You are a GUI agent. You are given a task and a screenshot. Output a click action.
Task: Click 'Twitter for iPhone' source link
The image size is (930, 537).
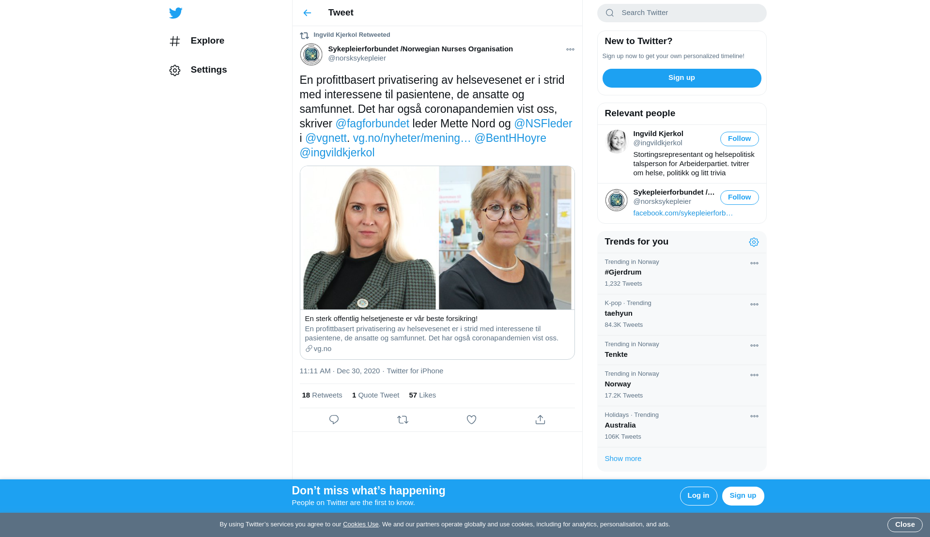(415, 371)
